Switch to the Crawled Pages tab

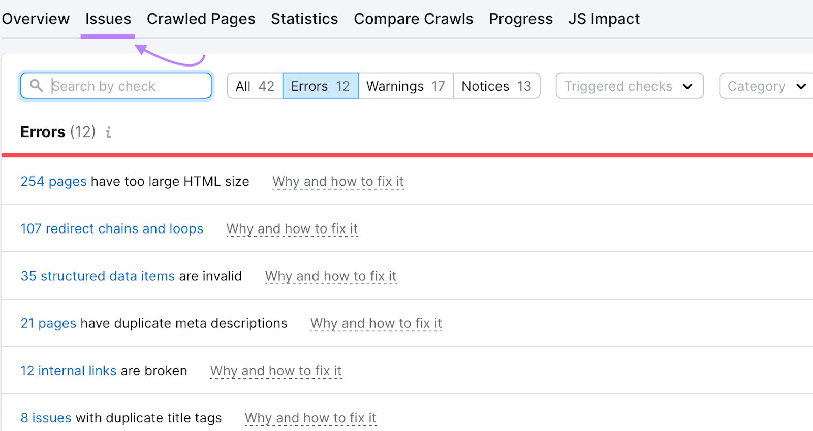click(x=201, y=19)
